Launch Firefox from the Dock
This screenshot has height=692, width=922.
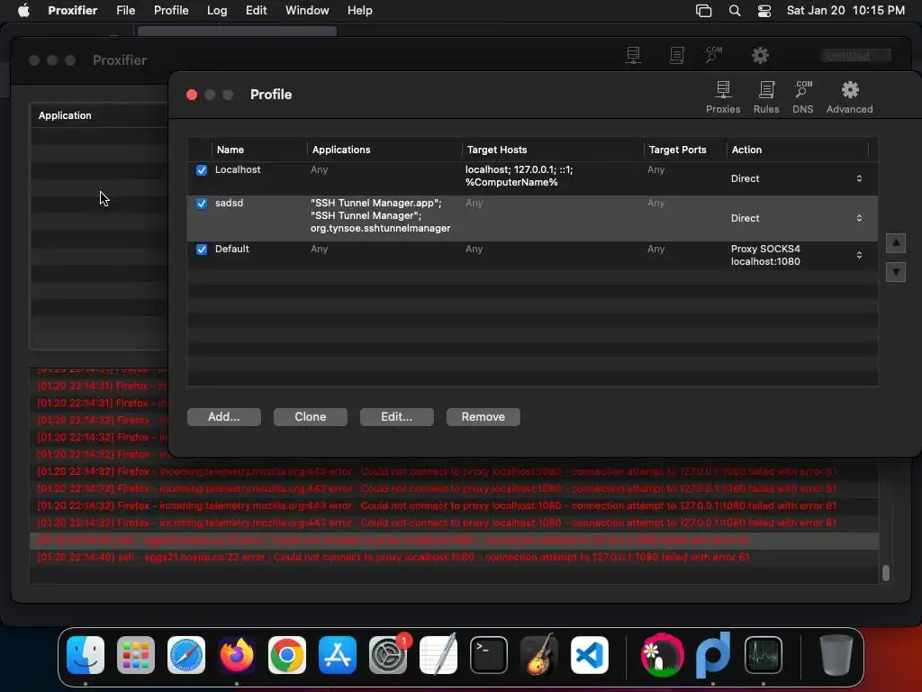tap(237, 655)
